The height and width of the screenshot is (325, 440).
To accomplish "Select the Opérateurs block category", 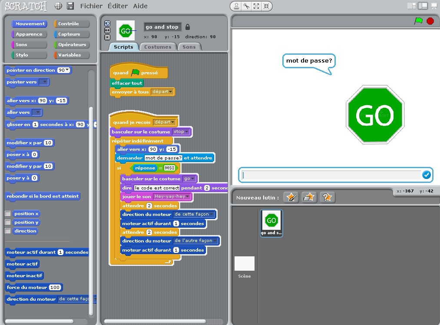I will (x=72, y=45).
